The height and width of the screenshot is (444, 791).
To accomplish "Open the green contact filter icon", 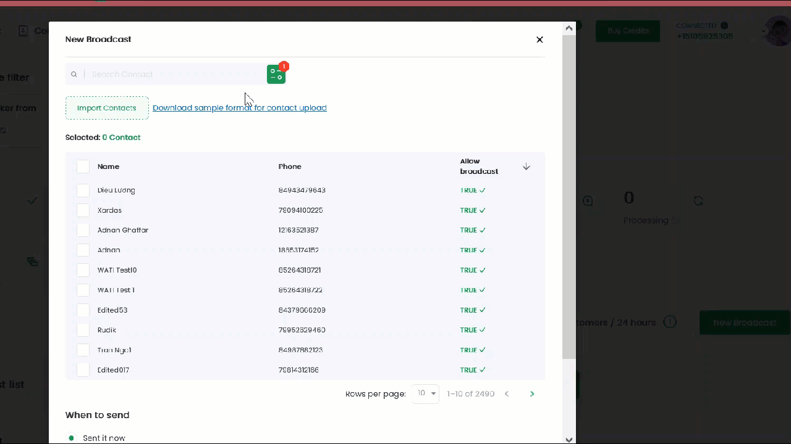I will (276, 74).
